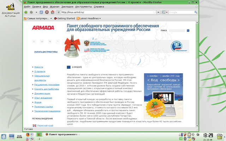
Task: Click the site ПОИСК search field
Action: pos(177,31)
